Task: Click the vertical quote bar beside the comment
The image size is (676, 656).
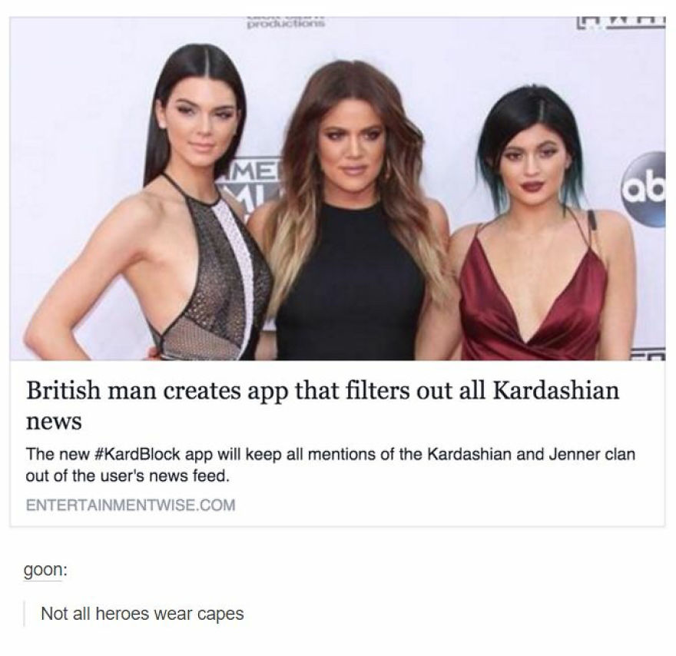Action: pyautogui.click(x=24, y=613)
